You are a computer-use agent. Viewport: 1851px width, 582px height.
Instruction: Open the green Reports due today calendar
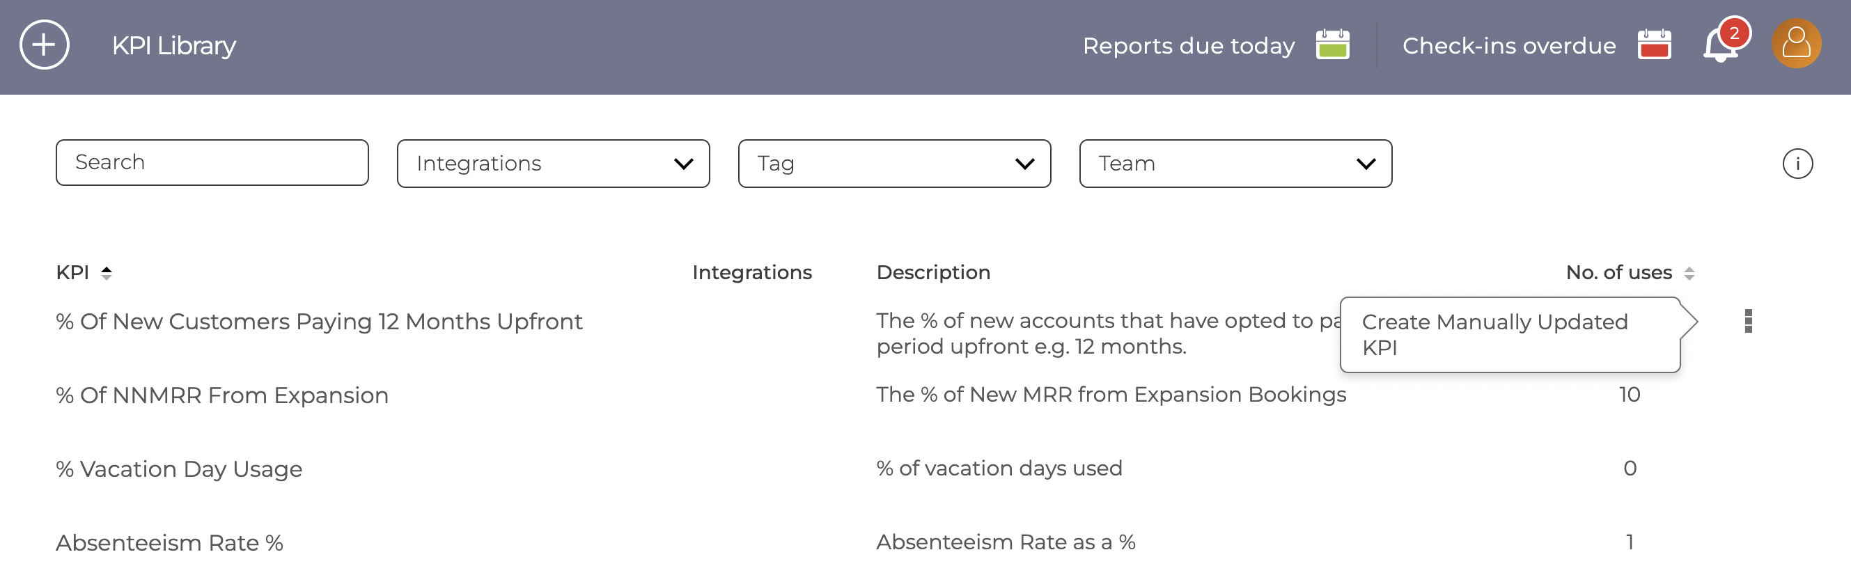coord(1332,45)
